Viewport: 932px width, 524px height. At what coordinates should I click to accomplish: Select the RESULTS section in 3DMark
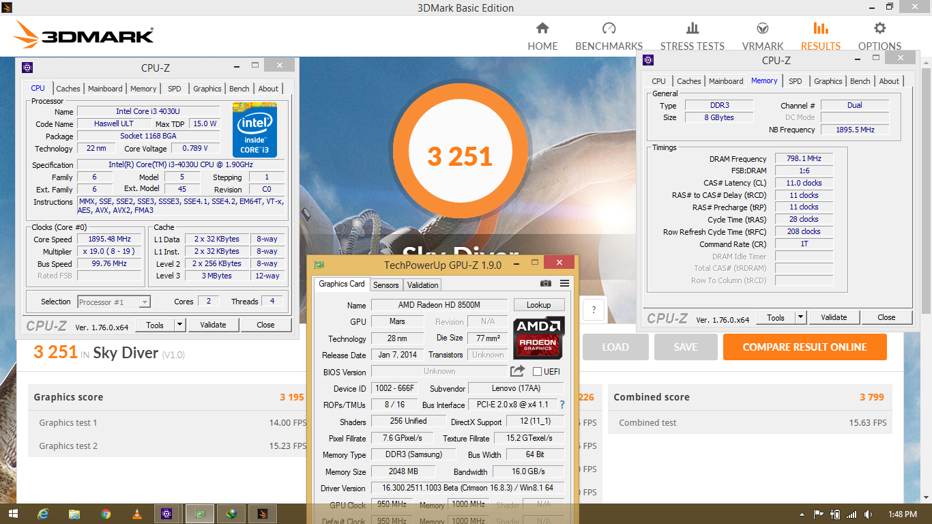pos(820,37)
